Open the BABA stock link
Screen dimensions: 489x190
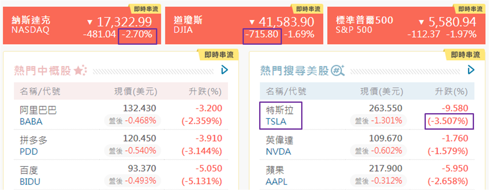pyautogui.click(x=31, y=122)
